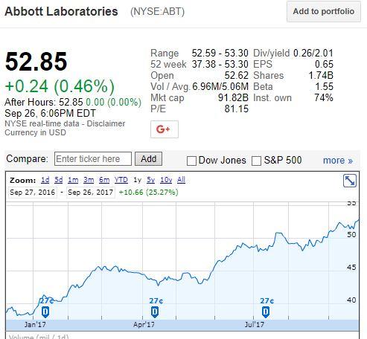Screen dimensions: 367x339
Task: Show more comparison options
Action: (x=338, y=161)
